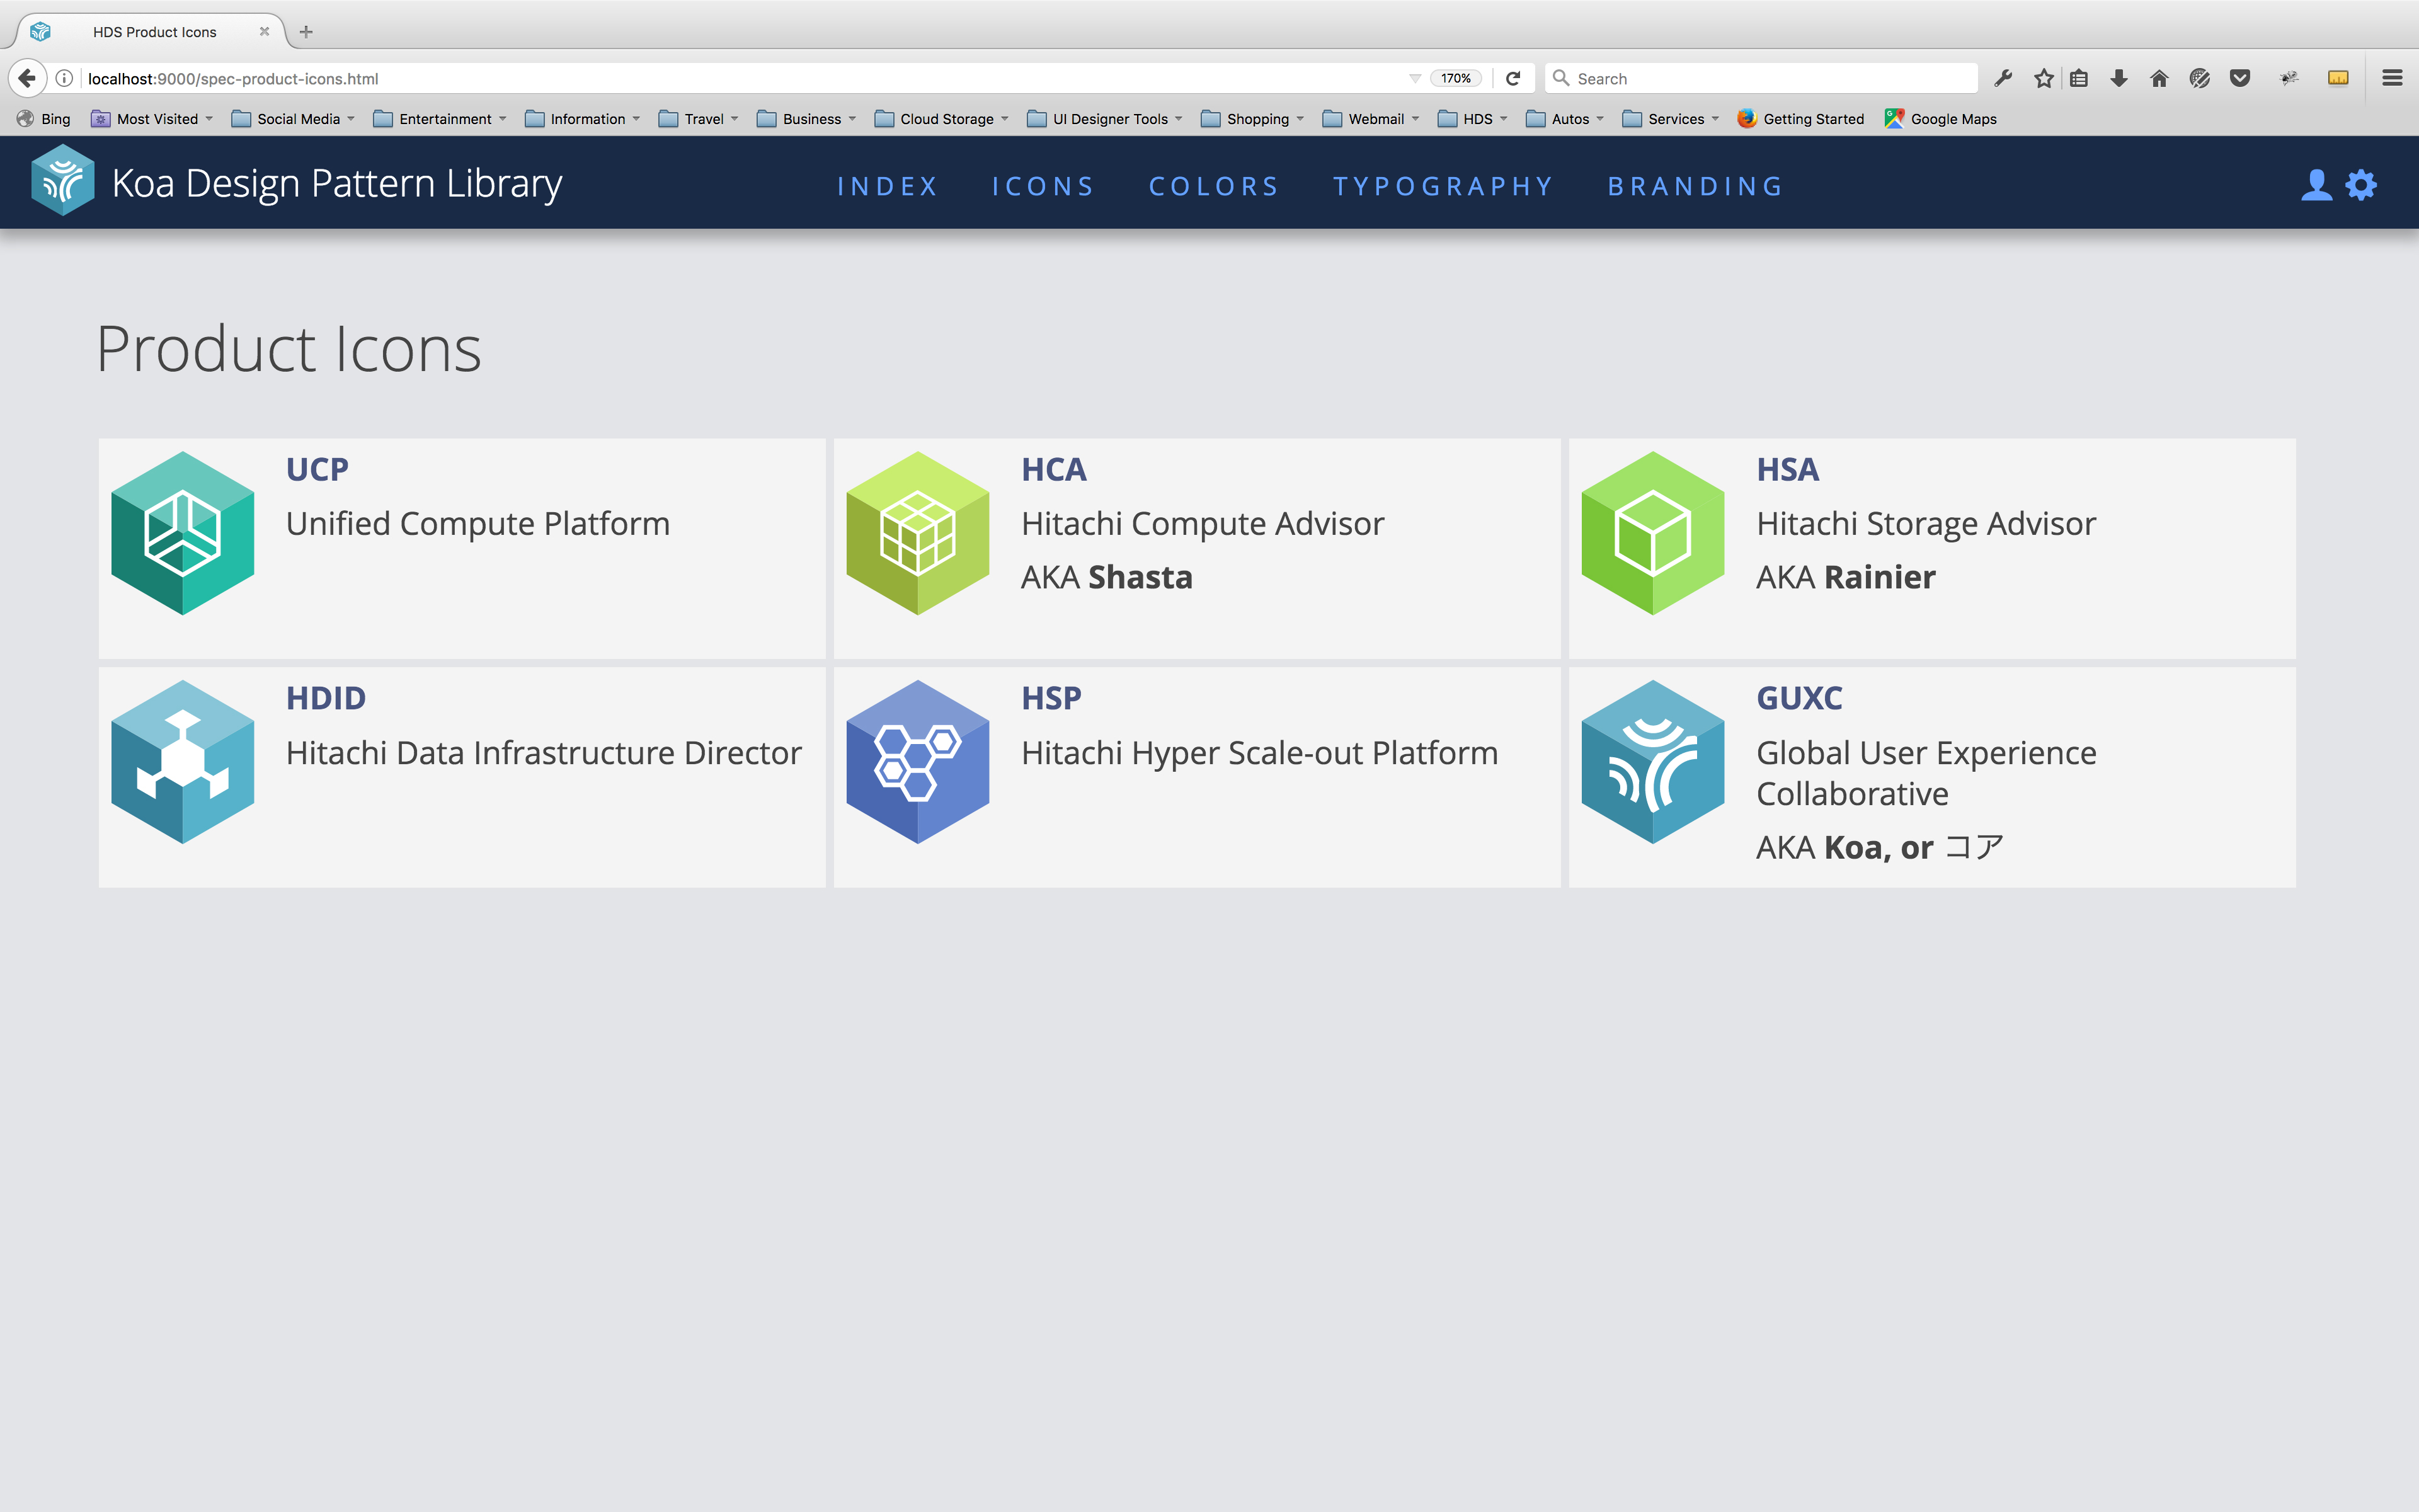Open the downloads arrow icon
This screenshot has width=2419, height=1512.
tap(2119, 78)
